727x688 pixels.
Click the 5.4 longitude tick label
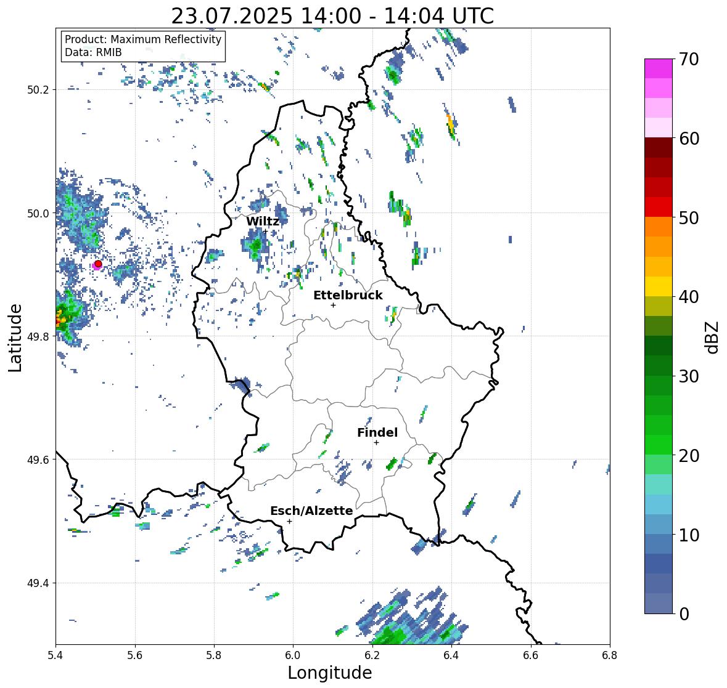click(x=55, y=655)
